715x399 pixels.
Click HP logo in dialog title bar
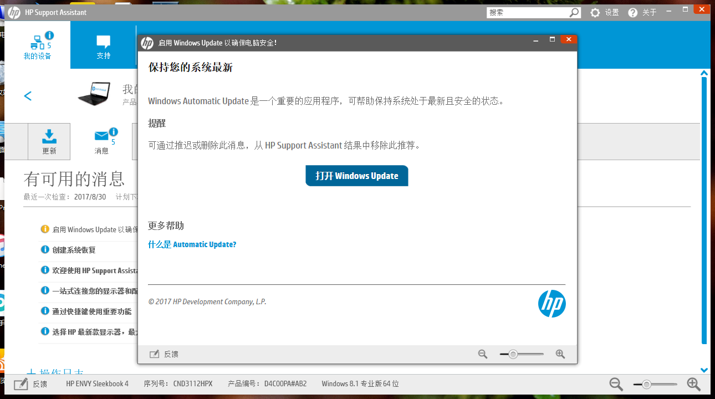pyautogui.click(x=147, y=43)
